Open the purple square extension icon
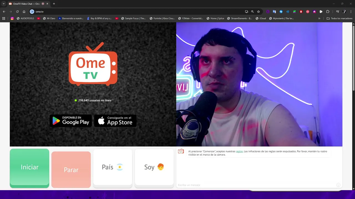The image size is (355, 199). point(314,12)
